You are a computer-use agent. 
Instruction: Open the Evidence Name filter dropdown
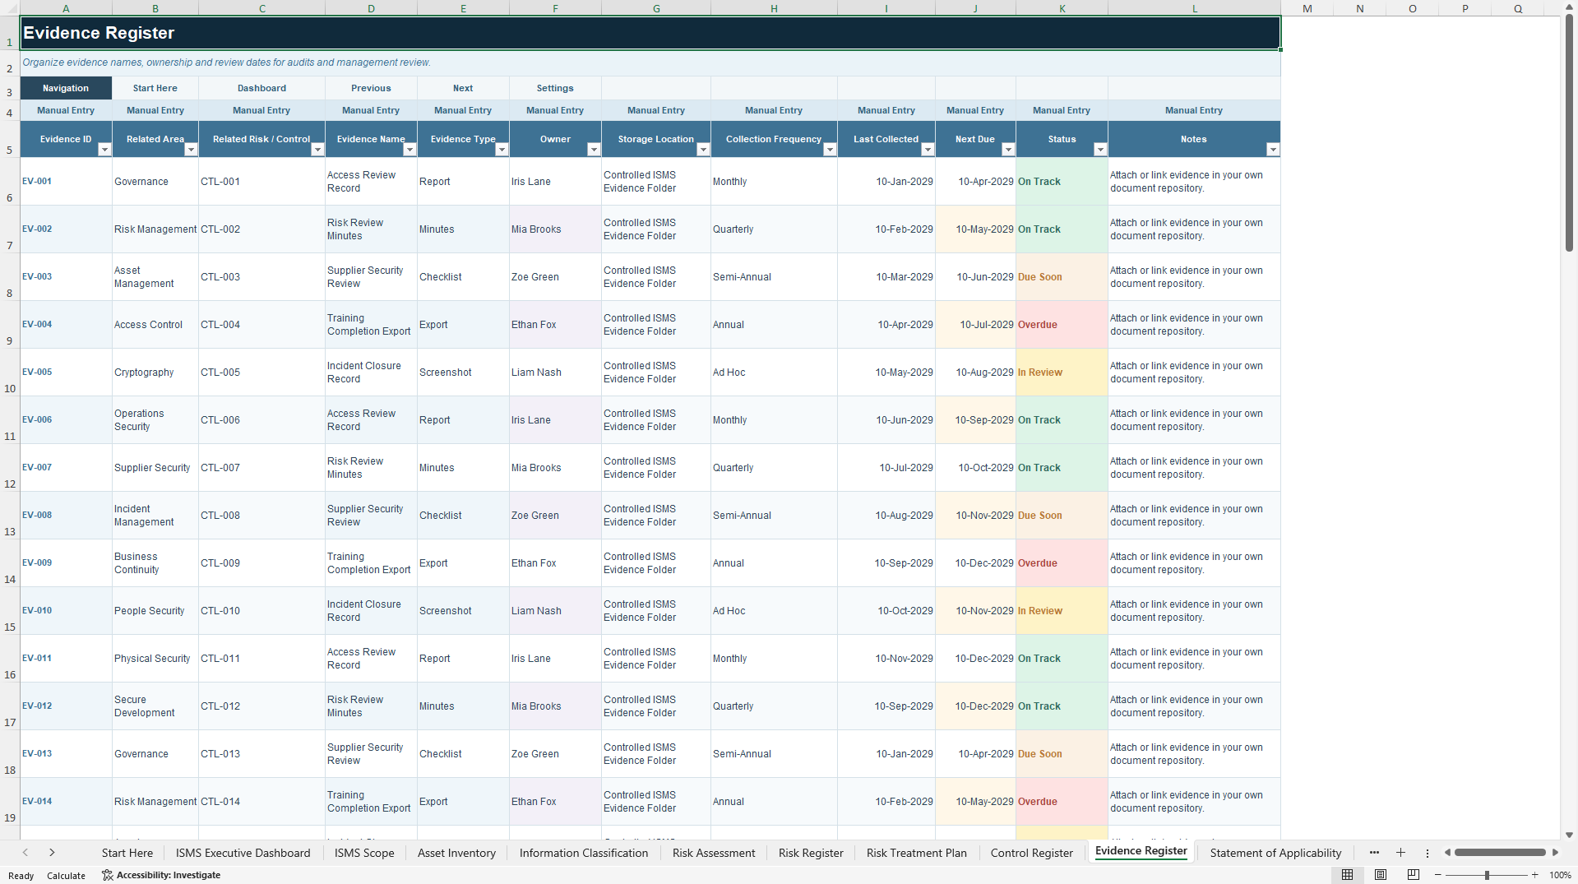click(x=410, y=150)
